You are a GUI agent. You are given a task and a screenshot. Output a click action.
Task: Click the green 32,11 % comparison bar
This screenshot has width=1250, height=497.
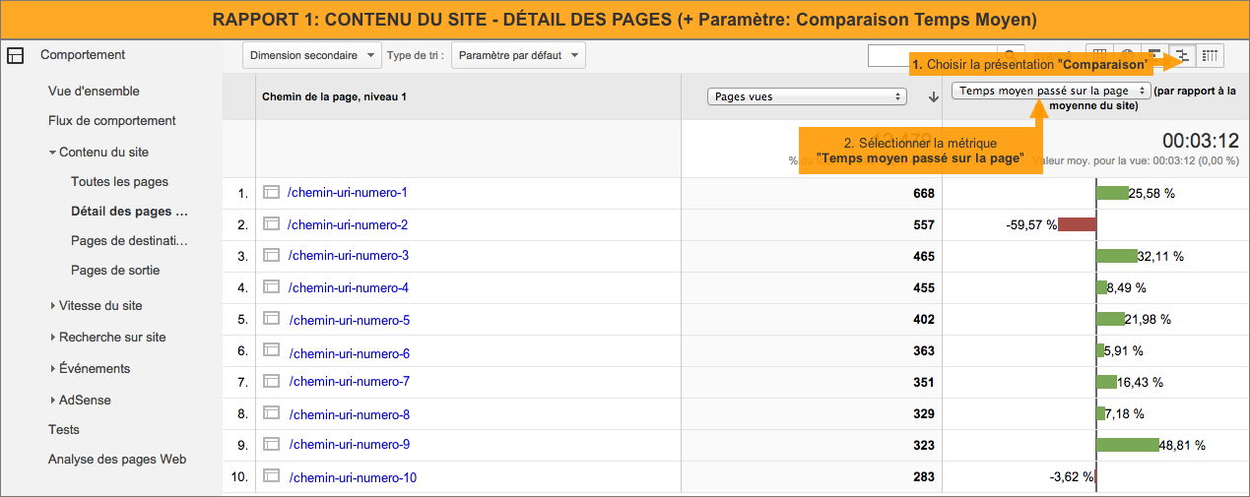pyautogui.click(x=1117, y=256)
